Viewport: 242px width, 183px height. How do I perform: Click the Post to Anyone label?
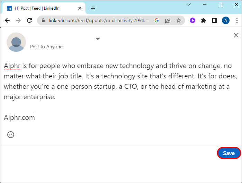point(46,47)
